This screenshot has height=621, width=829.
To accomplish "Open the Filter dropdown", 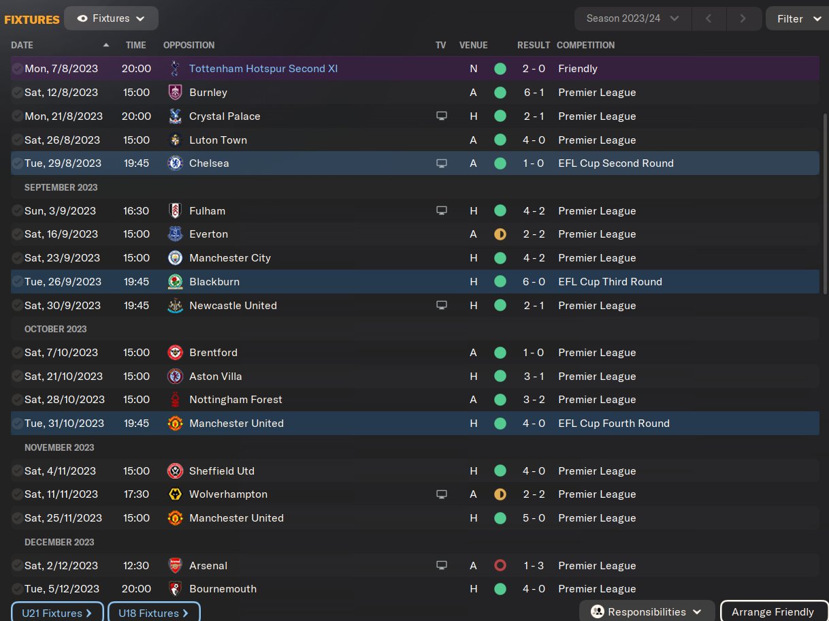I will tap(797, 18).
